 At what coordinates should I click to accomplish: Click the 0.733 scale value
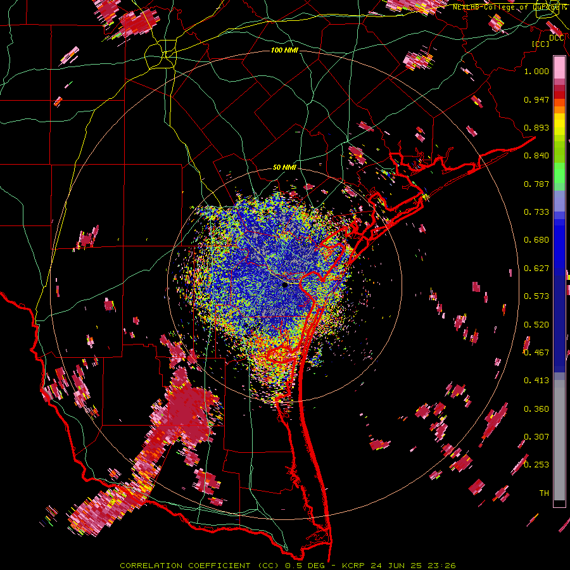pyautogui.click(x=536, y=212)
